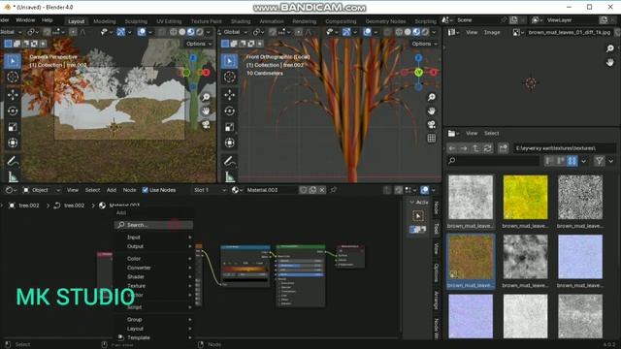The height and width of the screenshot is (349, 621).
Task: Toggle camera view in the Front Orthographic viewport
Action: (431, 125)
